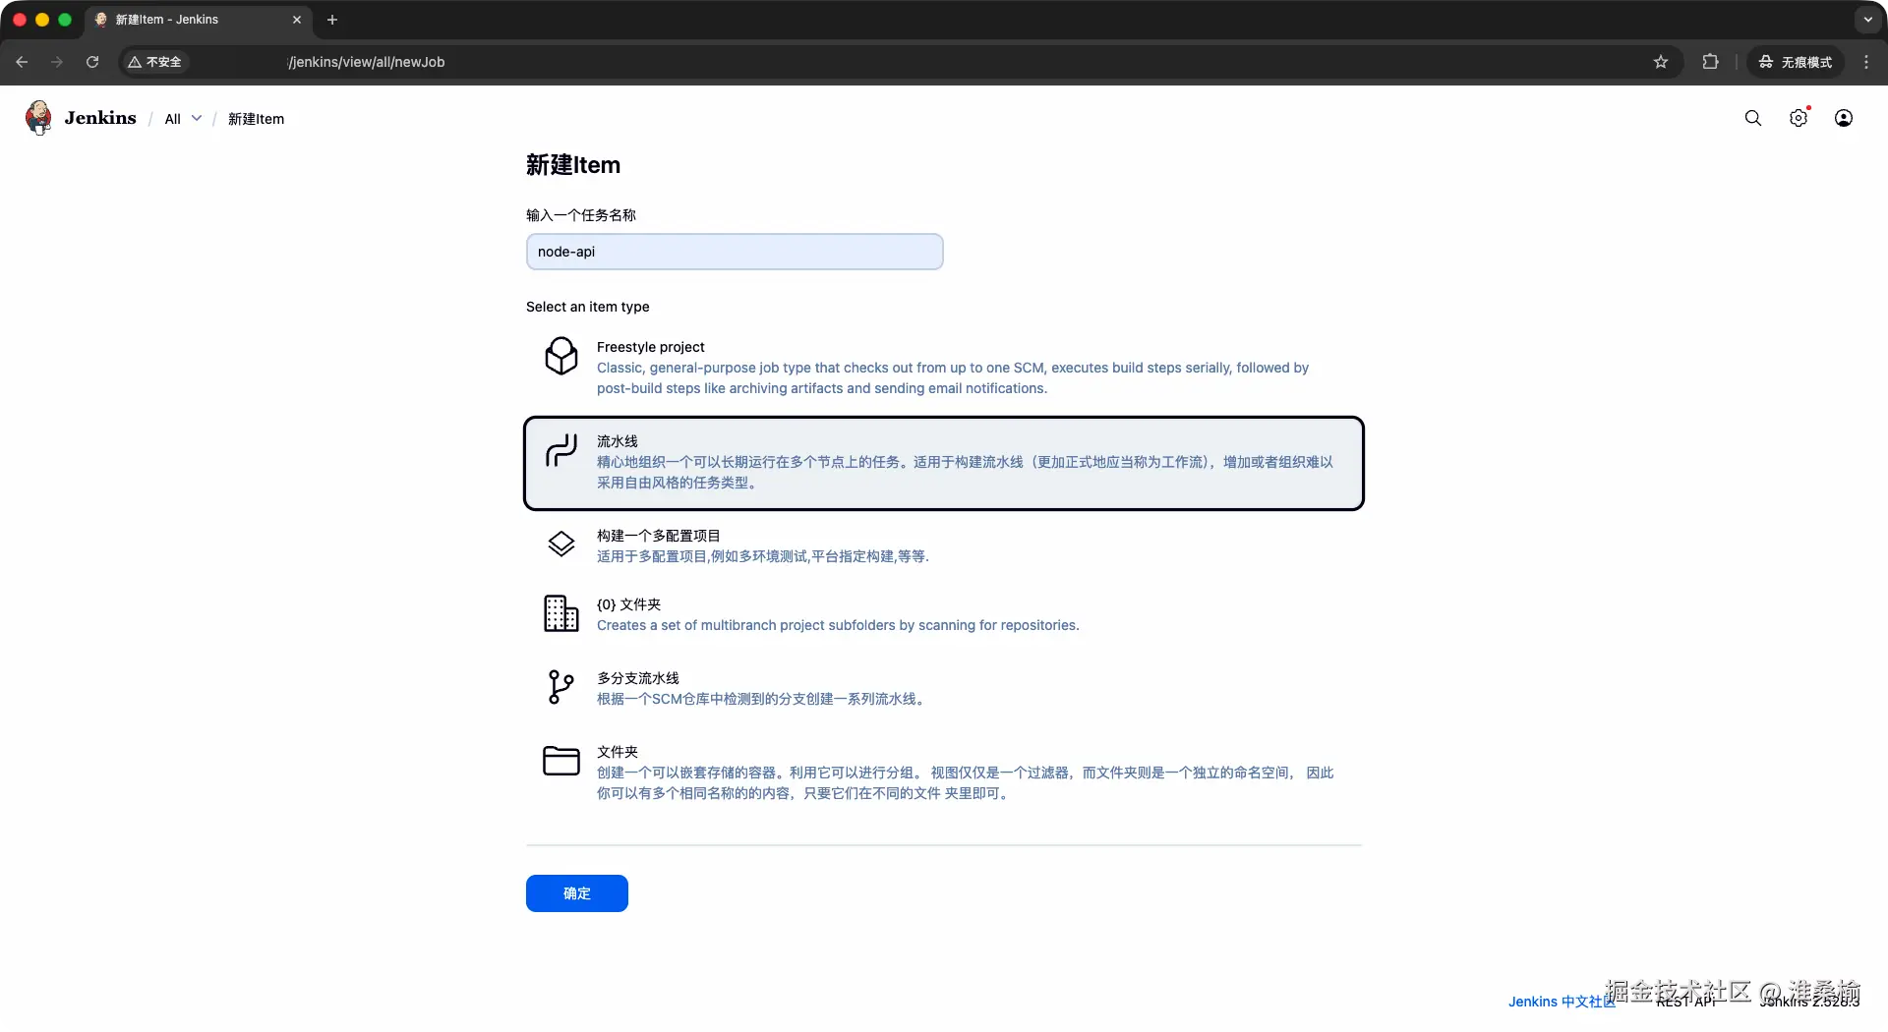Open the Jenkins search magnifier
Viewport: 1888px width, 1032px height.
tap(1753, 118)
